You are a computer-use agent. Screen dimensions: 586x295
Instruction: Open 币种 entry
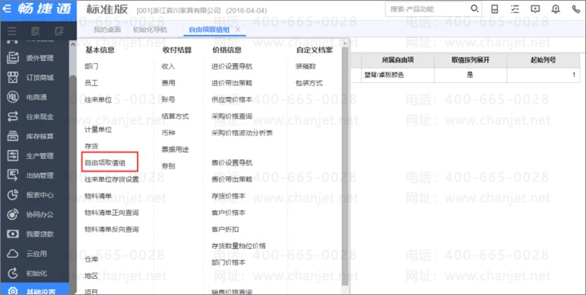click(x=168, y=133)
